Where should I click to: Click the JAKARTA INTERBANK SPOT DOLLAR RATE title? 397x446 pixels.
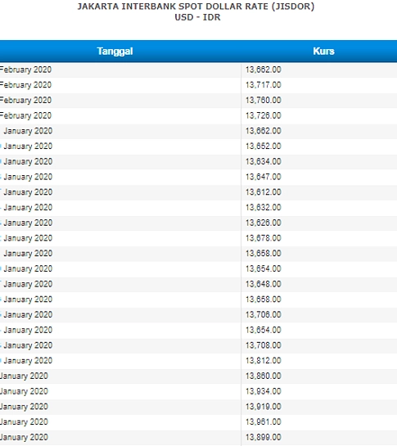[x=196, y=7]
